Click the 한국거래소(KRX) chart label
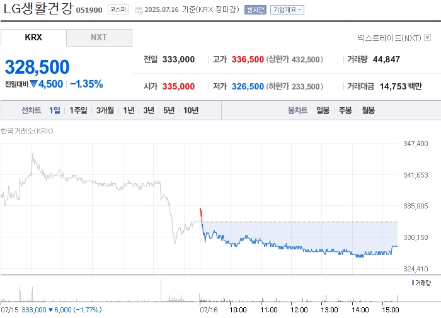The image size is (441, 318). click(26, 131)
